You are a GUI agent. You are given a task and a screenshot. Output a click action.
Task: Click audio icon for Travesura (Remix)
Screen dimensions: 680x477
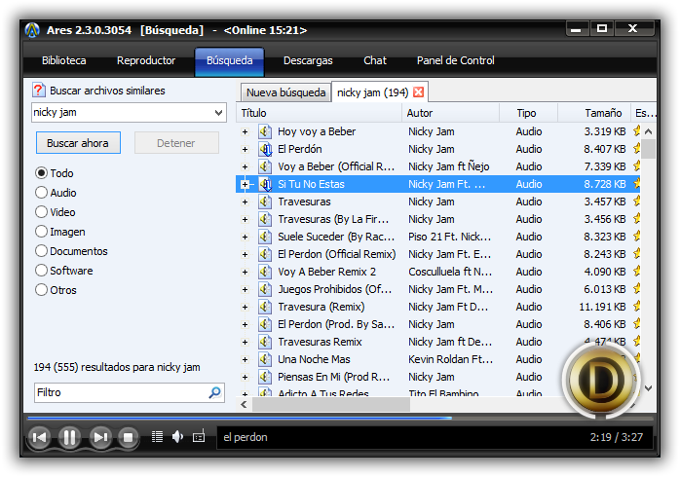click(265, 307)
